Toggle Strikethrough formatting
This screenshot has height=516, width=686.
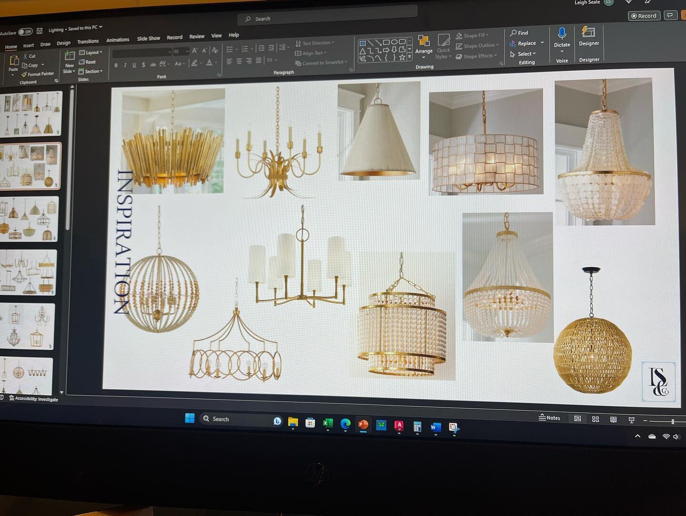click(153, 64)
